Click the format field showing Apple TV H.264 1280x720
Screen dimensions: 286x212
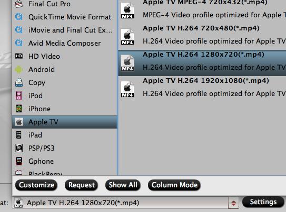pos(125,203)
